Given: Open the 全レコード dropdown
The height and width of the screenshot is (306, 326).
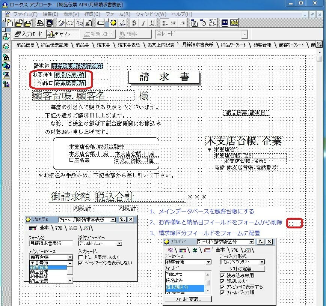Looking at the screenshot, I should (x=245, y=34).
